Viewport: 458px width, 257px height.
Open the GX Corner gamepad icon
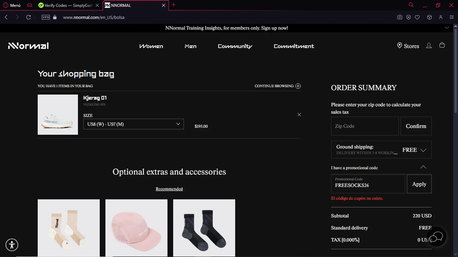point(30,5)
